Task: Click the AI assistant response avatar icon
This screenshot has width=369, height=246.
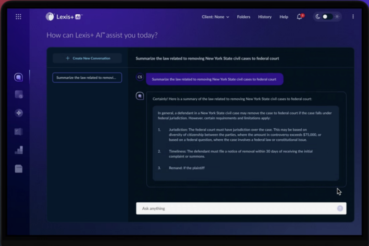Action: pos(140,96)
